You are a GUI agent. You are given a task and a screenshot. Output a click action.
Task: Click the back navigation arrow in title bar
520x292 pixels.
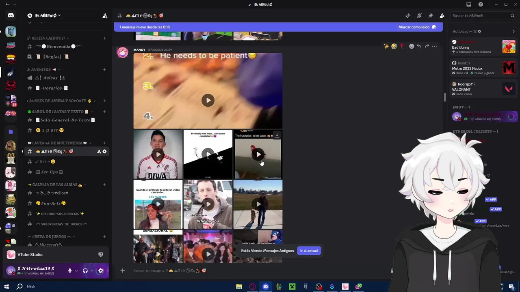click(x=7, y=4)
